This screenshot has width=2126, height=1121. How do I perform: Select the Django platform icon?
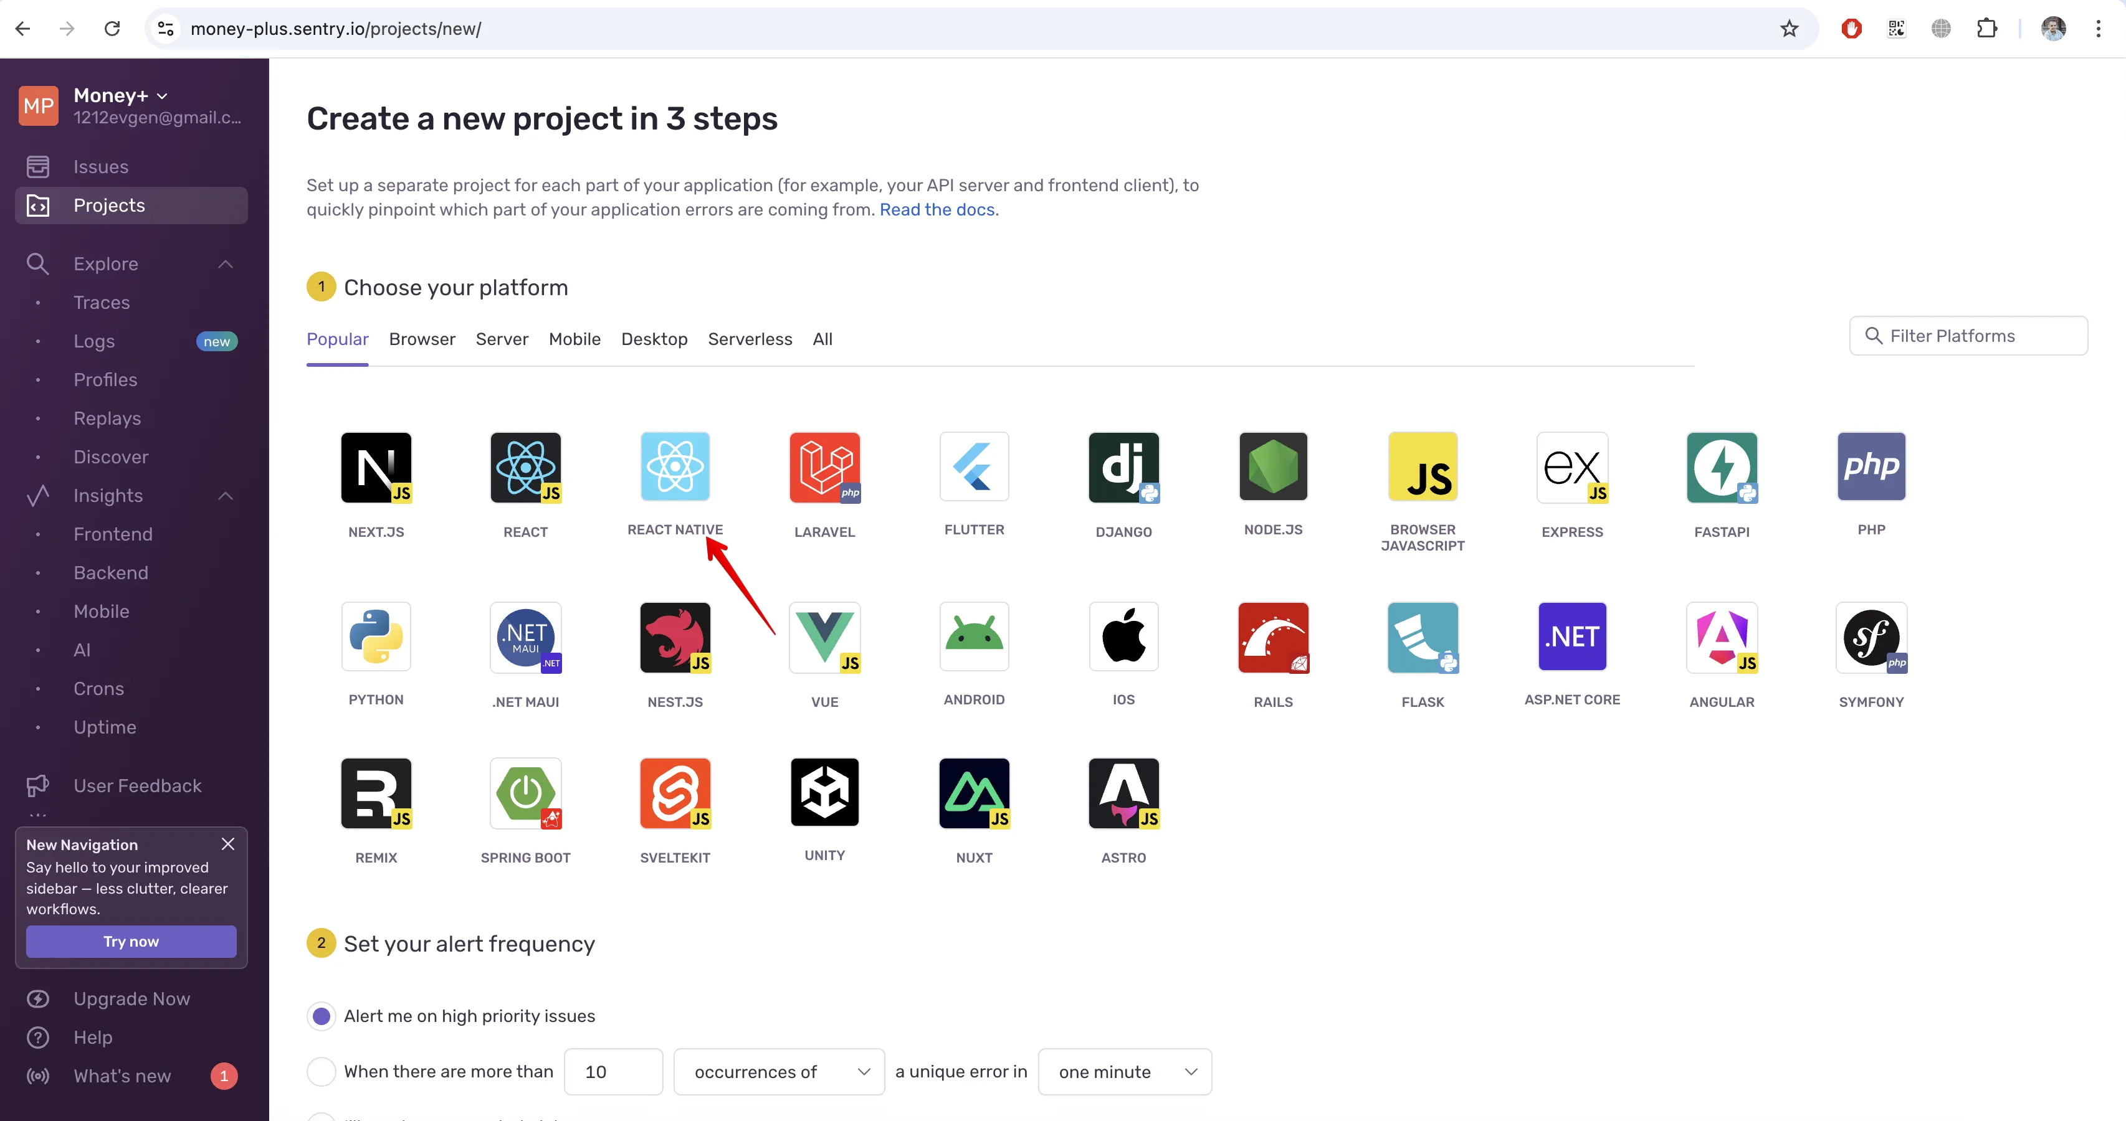1124,468
